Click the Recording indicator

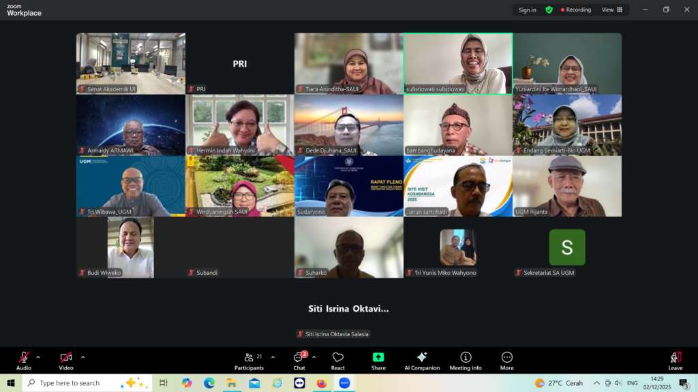pyautogui.click(x=576, y=10)
